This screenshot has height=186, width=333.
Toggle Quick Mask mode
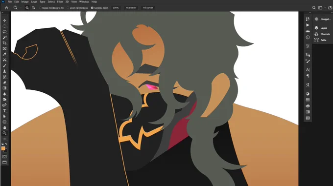pos(4,157)
